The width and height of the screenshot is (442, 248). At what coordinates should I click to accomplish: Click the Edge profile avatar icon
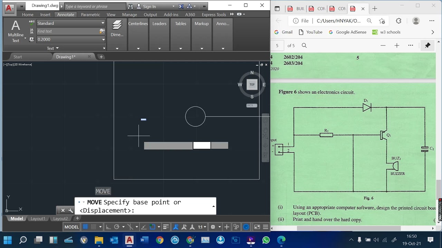(x=416, y=21)
